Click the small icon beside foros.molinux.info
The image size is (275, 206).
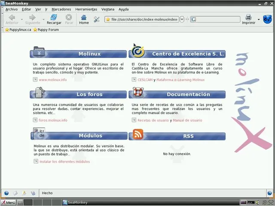35,120
